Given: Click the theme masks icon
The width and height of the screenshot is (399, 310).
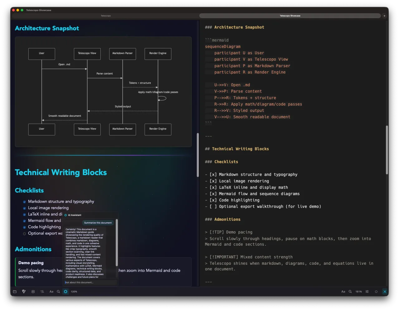Looking at the screenshot, I should pyautogui.click(x=24, y=292).
